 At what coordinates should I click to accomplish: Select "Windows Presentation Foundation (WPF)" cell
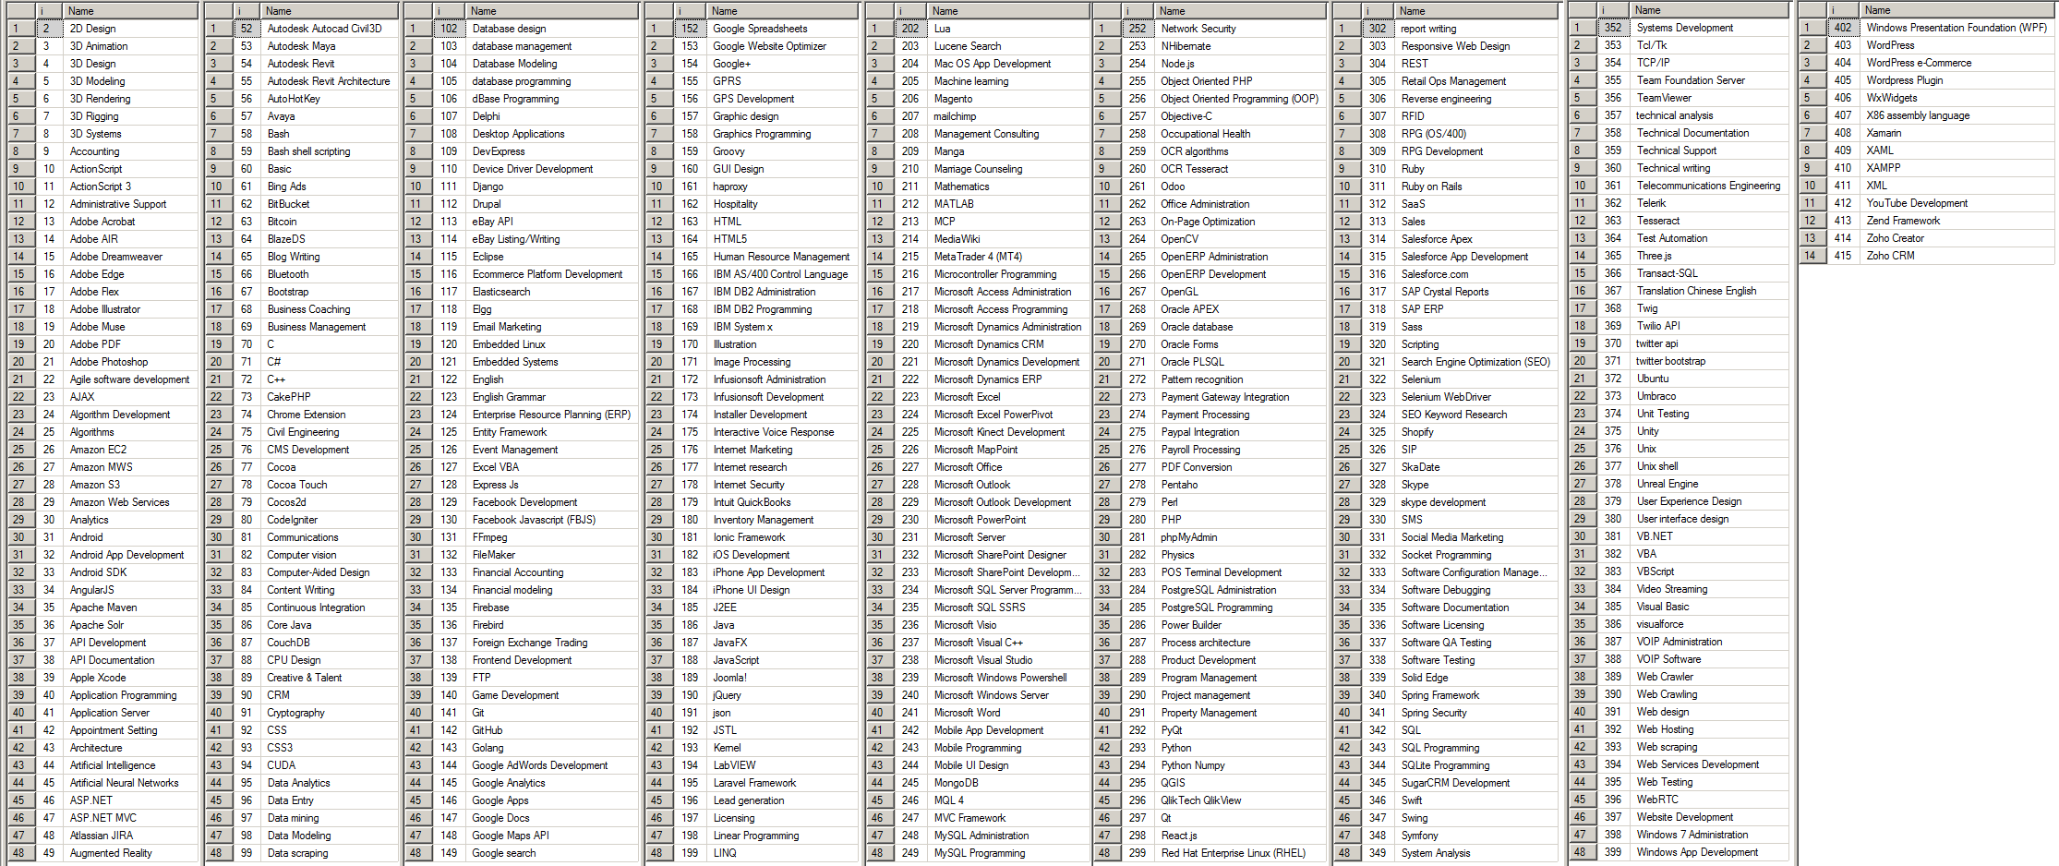1957,28
